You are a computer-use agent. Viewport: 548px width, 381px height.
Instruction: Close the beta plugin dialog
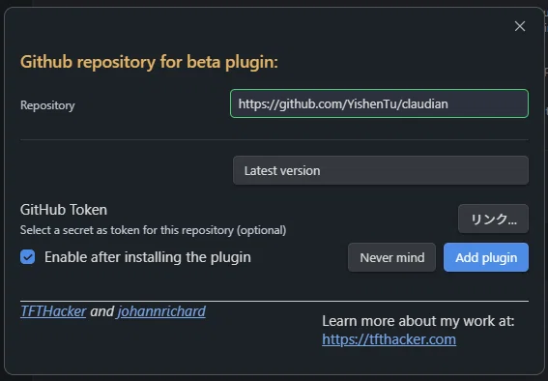tap(520, 26)
